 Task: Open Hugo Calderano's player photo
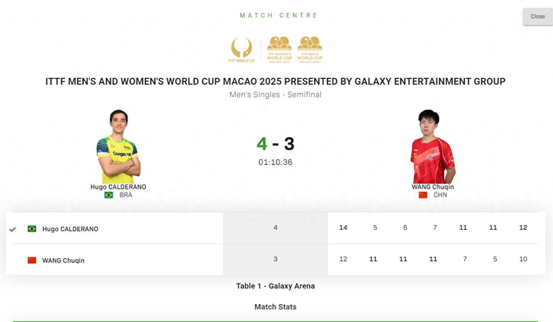point(118,146)
